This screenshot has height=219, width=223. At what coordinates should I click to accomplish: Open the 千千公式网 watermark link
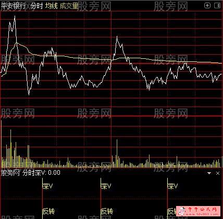point(200,211)
